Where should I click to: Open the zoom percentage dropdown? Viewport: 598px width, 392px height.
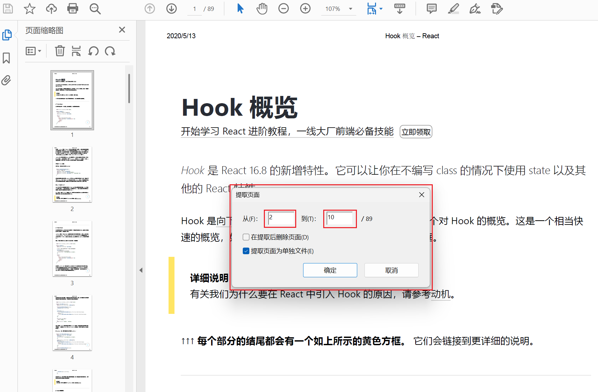click(x=351, y=9)
